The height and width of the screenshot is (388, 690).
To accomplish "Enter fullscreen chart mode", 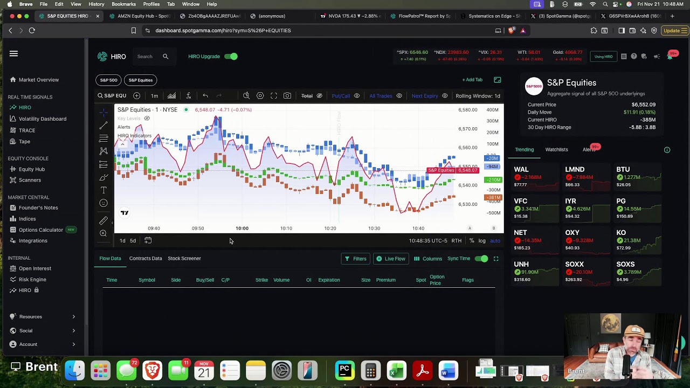I will [274, 96].
